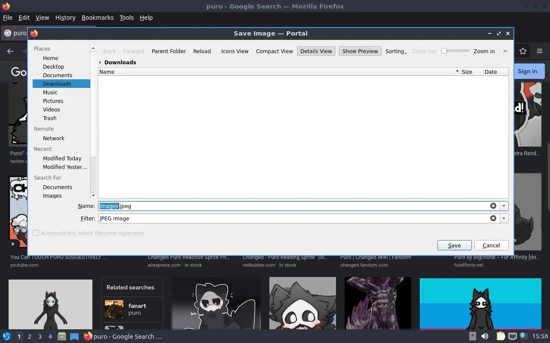Select Desktop in Places
The width and height of the screenshot is (550, 343).
(53, 66)
